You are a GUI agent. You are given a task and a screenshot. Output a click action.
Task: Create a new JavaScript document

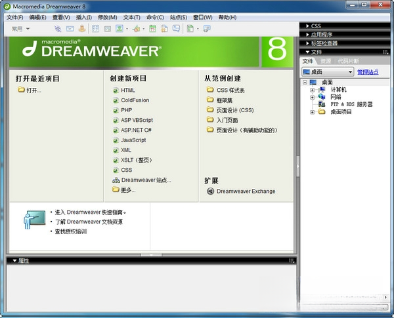[x=129, y=140]
